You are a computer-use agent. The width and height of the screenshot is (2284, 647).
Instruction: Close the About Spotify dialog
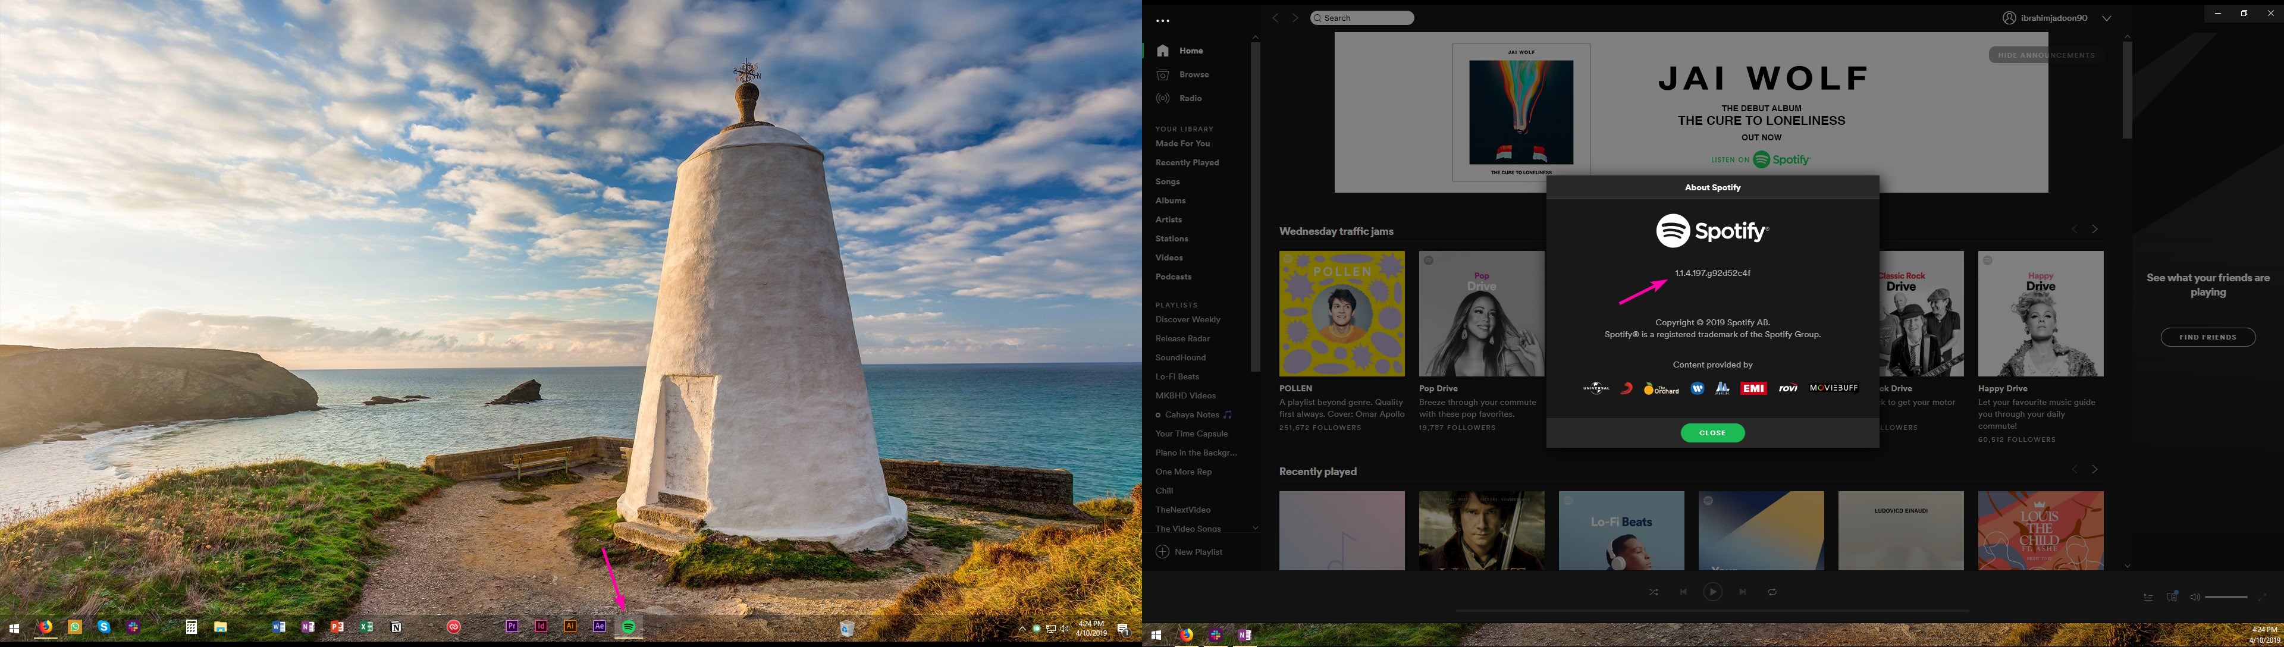(1712, 432)
